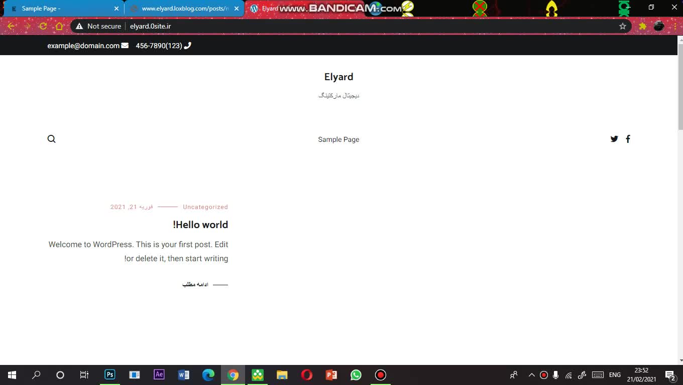Screen dimensions: 683x385
Task: Click the envelope icon beside the email address
Action: [125, 46]
